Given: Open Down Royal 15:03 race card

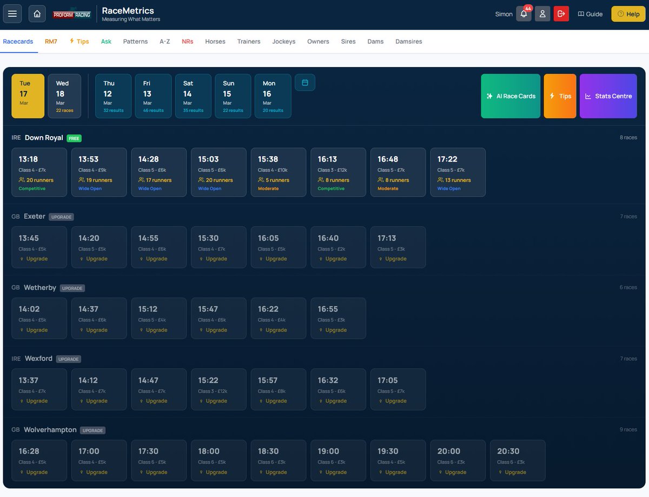Looking at the screenshot, I should pyautogui.click(x=218, y=172).
